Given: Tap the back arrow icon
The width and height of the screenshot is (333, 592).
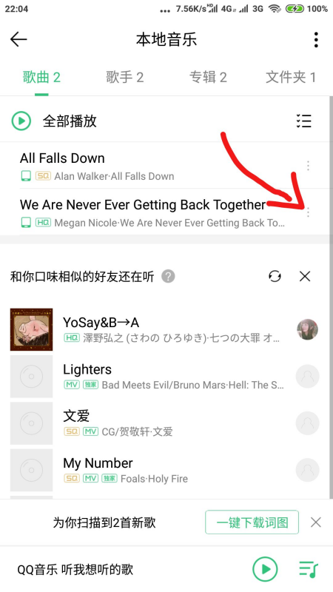Looking at the screenshot, I should [18, 39].
